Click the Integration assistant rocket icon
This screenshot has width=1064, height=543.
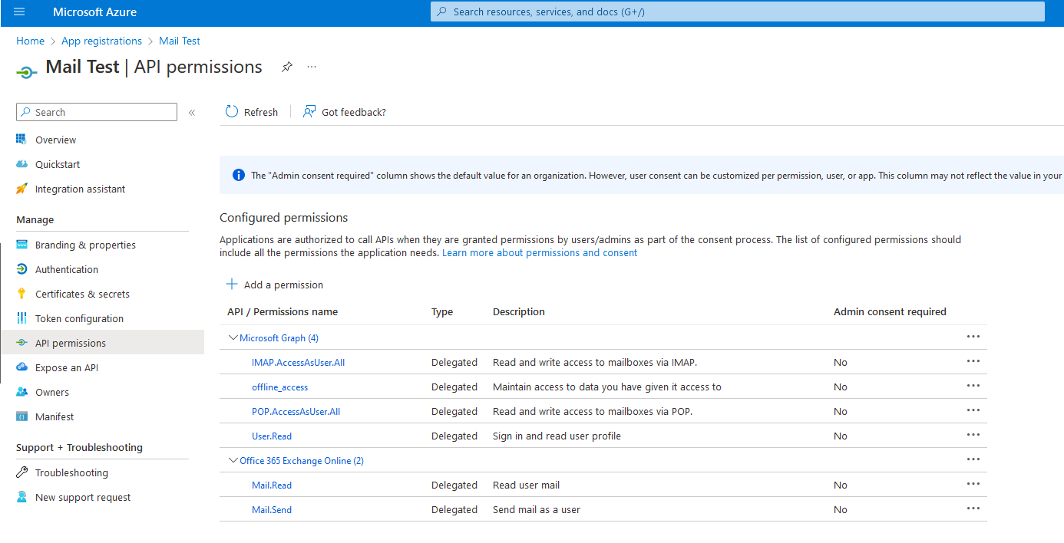point(21,189)
